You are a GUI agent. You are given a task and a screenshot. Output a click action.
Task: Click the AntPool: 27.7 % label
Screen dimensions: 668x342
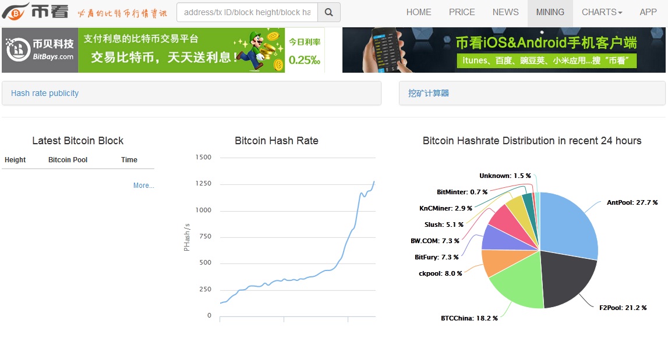pyautogui.click(x=632, y=203)
